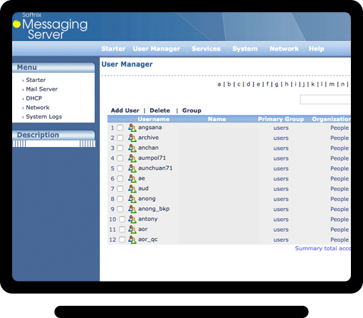363x318 pixels.
Task: Open the Services tab in navigation bar
Action: pyautogui.click(x=206, y=48)
